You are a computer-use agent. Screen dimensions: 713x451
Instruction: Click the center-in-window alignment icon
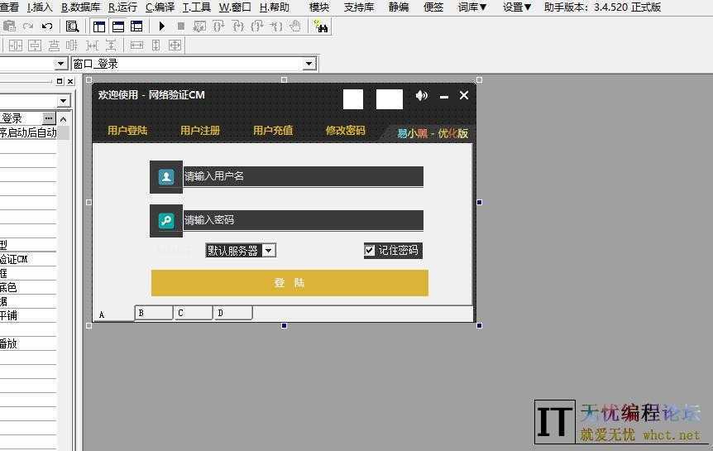(x=175, y=46)
